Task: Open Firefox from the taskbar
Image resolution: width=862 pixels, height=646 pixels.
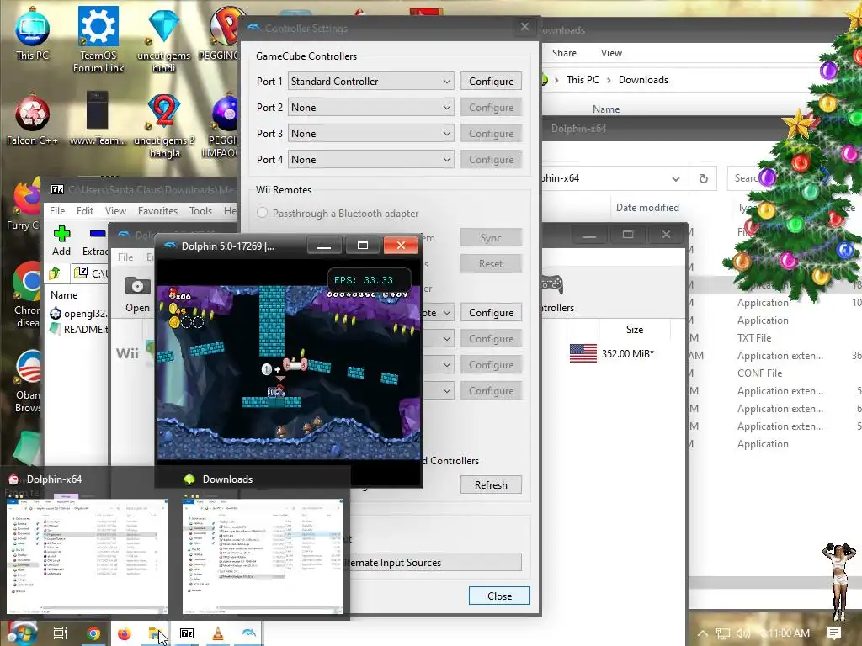Action: [x=125, y=633]
